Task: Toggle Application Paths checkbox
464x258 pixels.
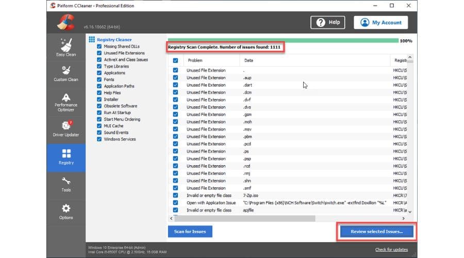Action: (99, 86)
